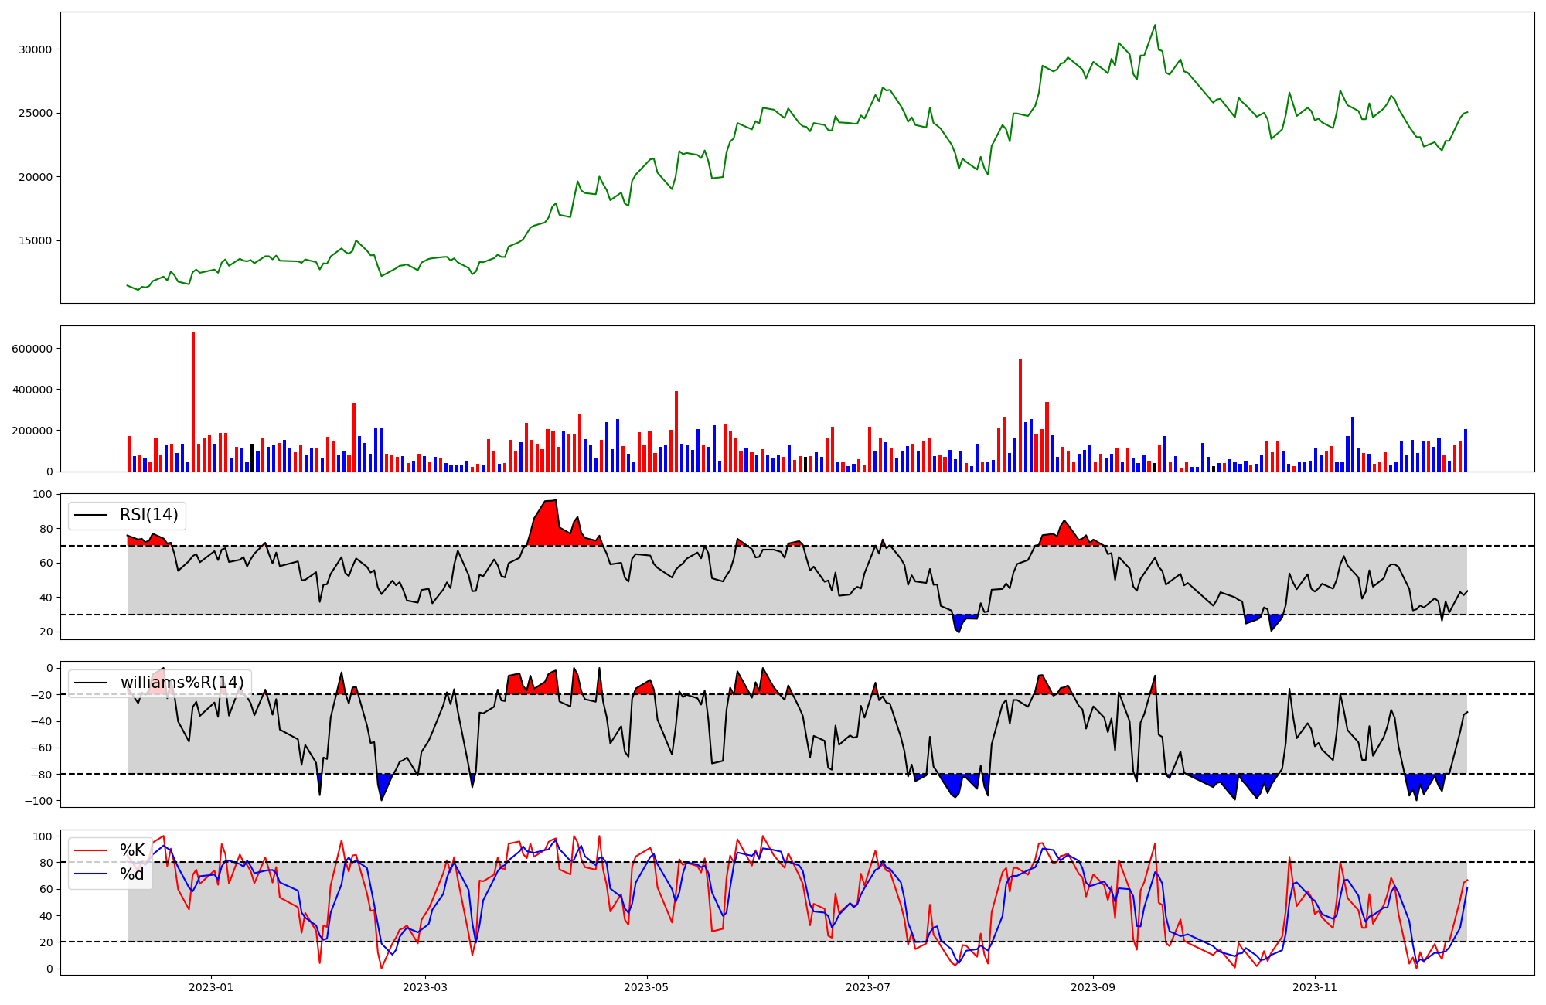The image size is (1546, 1005).
Task: Click the 2023-03 x-axis date label
Action: pyautogui.click(x=425, y=987)
